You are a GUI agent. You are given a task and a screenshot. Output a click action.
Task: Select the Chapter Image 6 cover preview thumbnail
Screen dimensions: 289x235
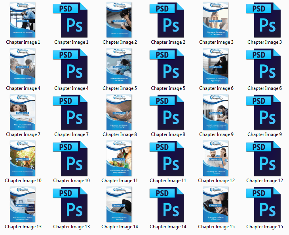216,66
